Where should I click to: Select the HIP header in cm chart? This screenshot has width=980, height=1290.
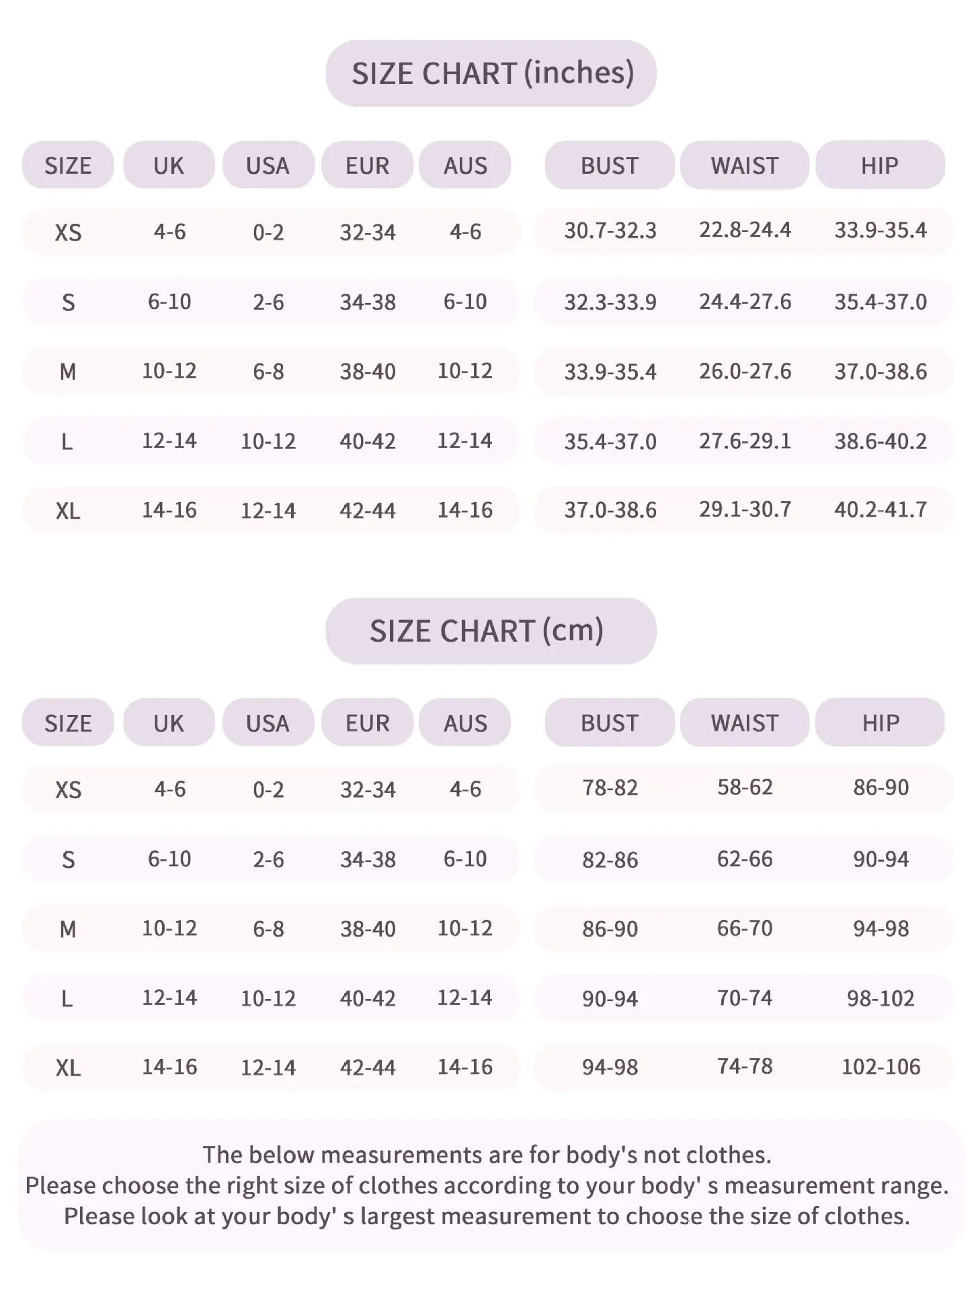[x=881, y=722]
